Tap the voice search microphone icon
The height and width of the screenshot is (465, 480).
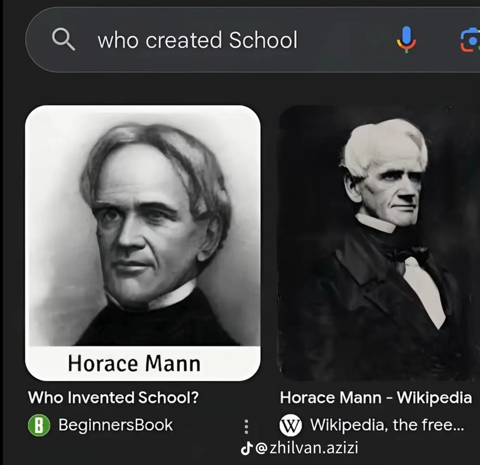coord(406,40)
